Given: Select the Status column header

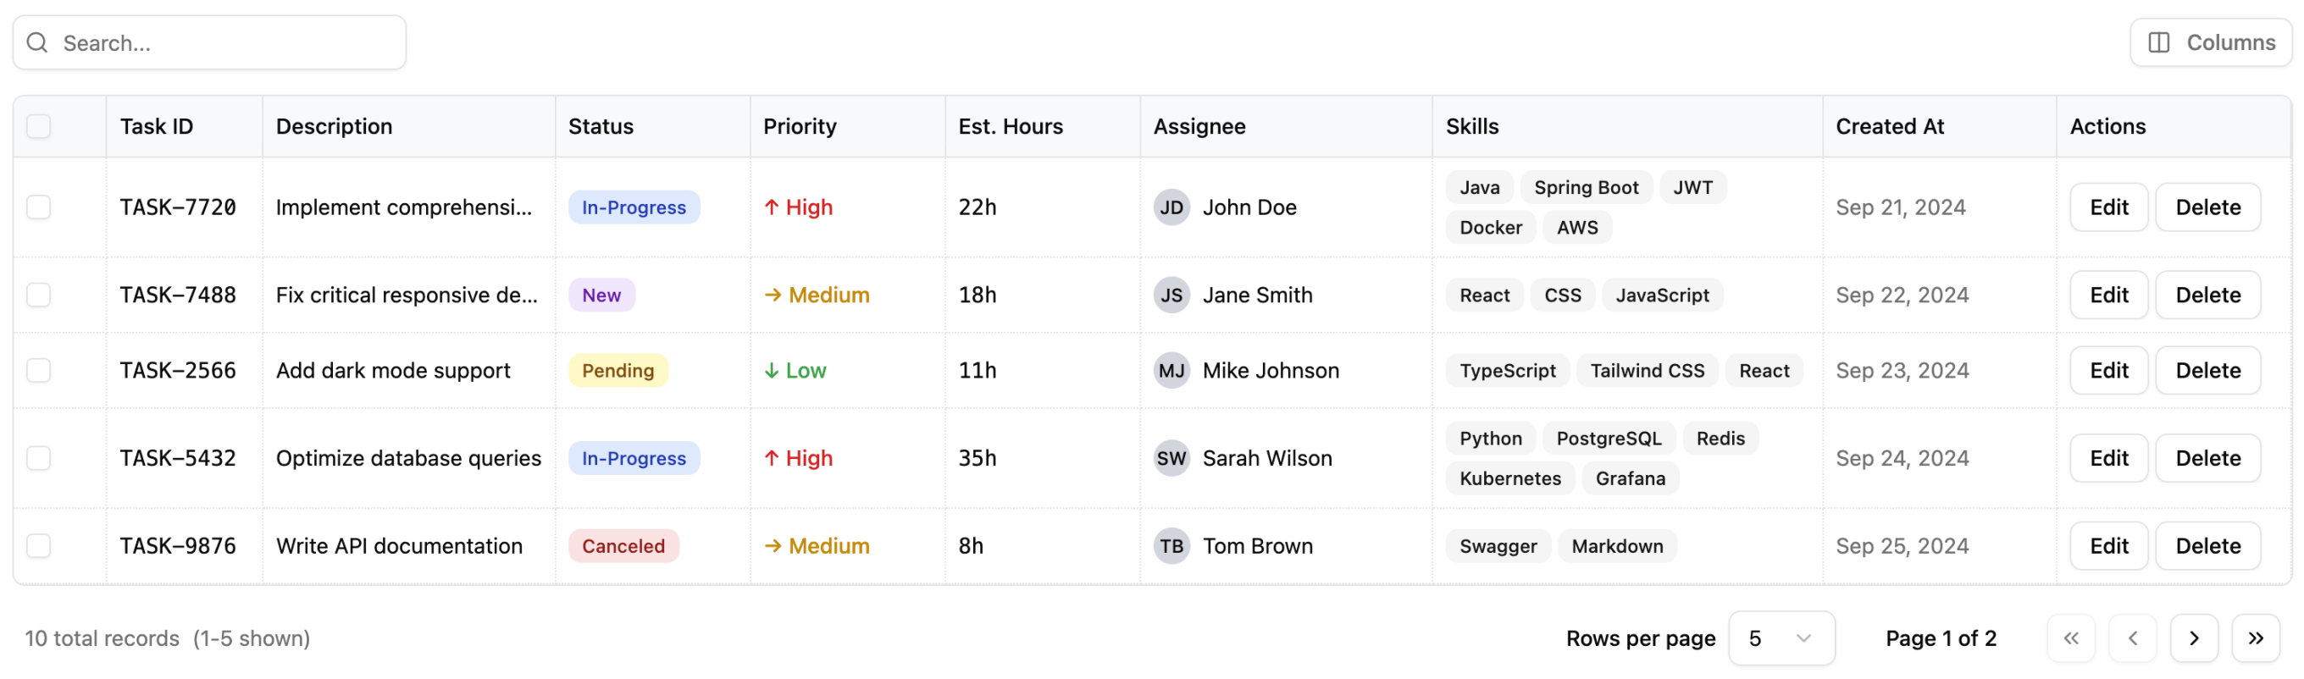Looking at the screenshot, I should [x=601, y=126].
